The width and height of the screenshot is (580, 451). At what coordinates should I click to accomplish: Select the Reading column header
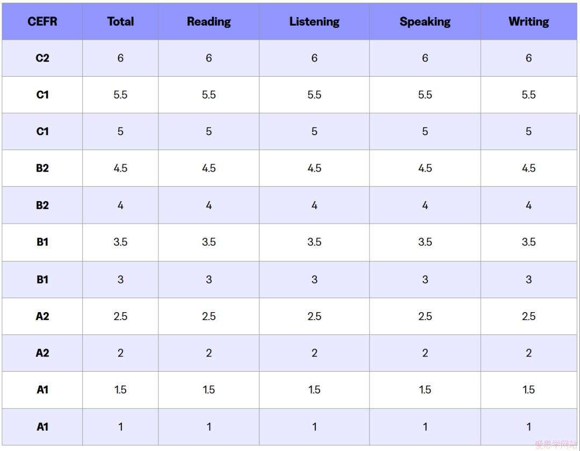[209, 22]
